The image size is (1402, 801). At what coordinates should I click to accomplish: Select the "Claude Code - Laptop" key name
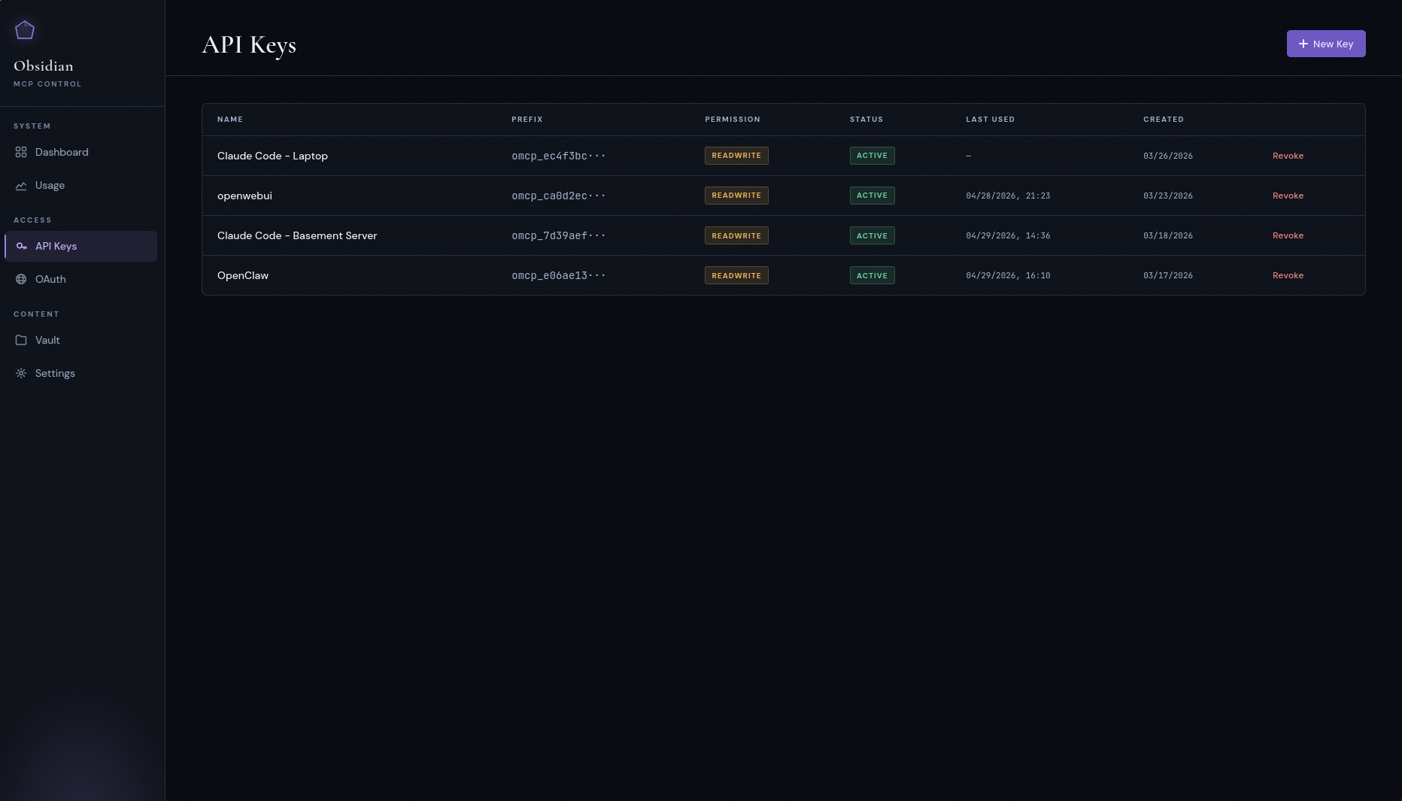tap(272, 156)
